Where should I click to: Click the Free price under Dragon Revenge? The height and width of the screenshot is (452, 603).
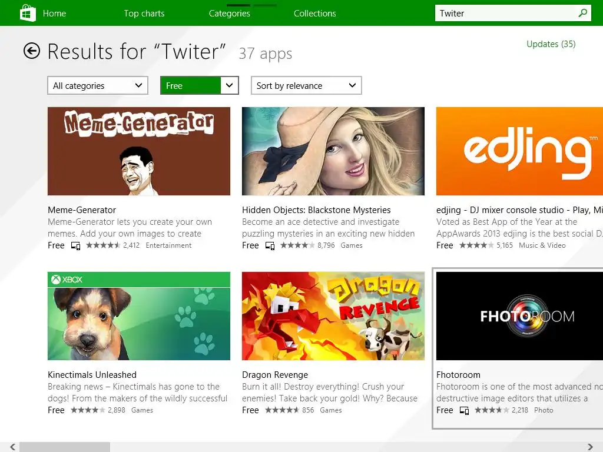click(250, 410)
